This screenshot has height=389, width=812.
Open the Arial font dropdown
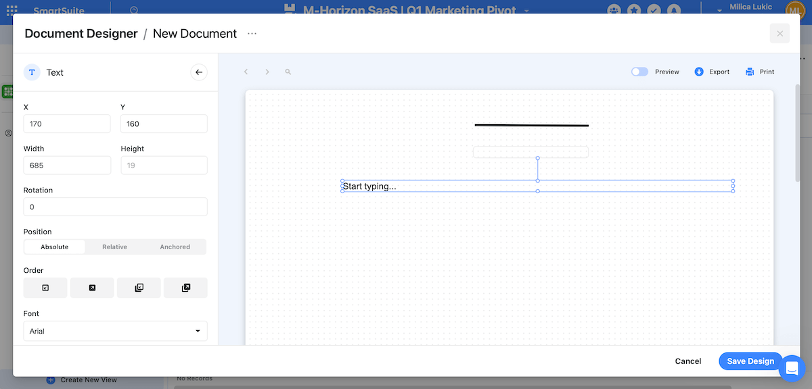pyautogui.click(x=115, y=331)
